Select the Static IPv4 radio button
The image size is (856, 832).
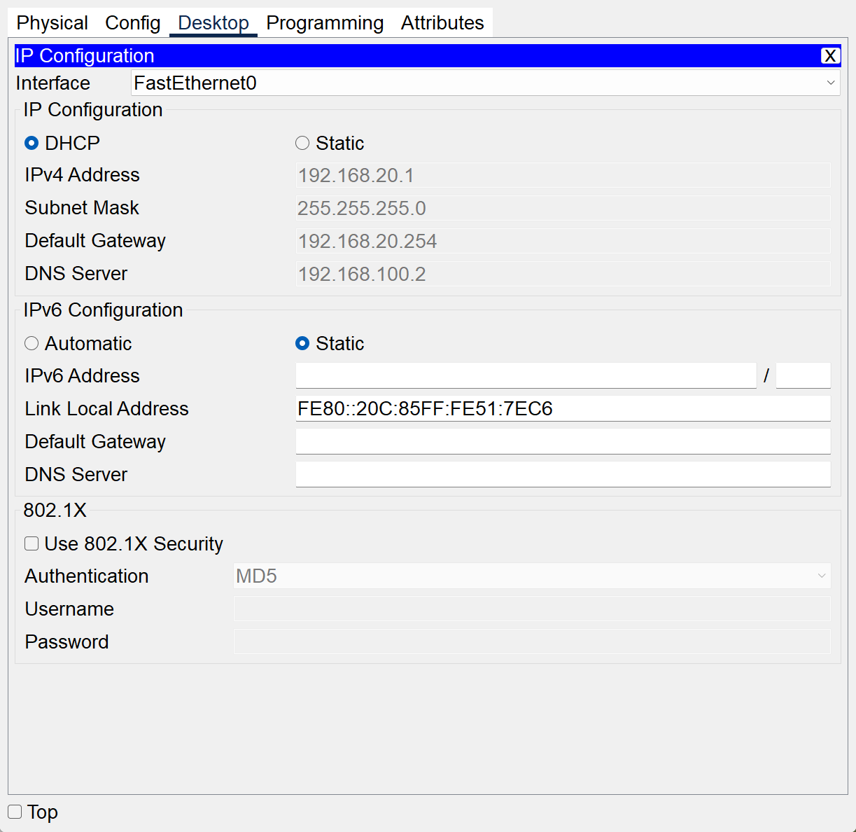point(302,143)
